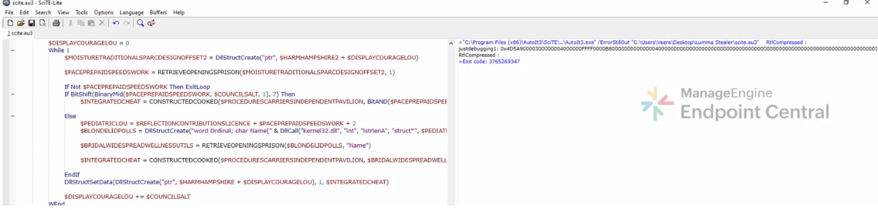Create a new file with toolbar icon
The width and height of the screenshot is (878, 210).
[x=10, y=23]
